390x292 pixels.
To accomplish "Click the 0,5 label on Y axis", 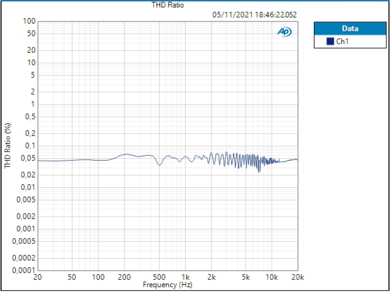I will pos(30,117).
